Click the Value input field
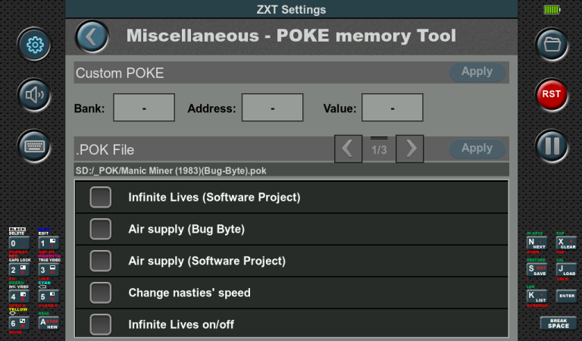This screenshot has height=341, width=582. (x=392, y=108)
